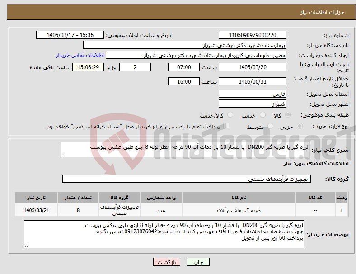Click the نام کالا column header
356x274 pixels.
[239, 198]
